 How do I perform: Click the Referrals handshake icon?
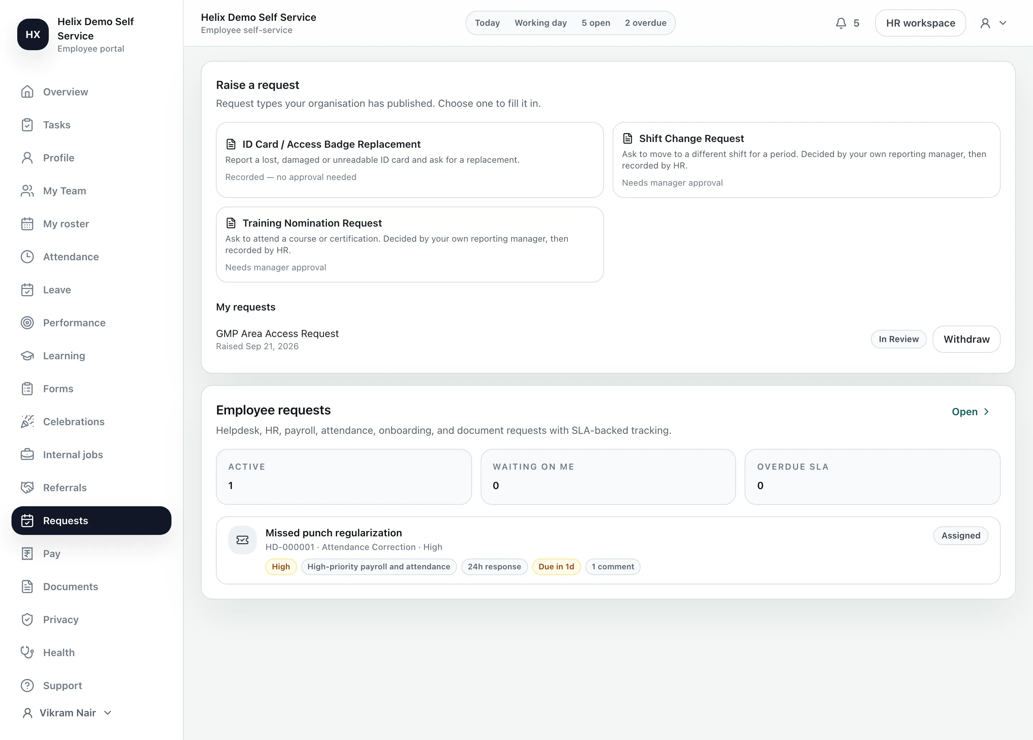[27, 488]
